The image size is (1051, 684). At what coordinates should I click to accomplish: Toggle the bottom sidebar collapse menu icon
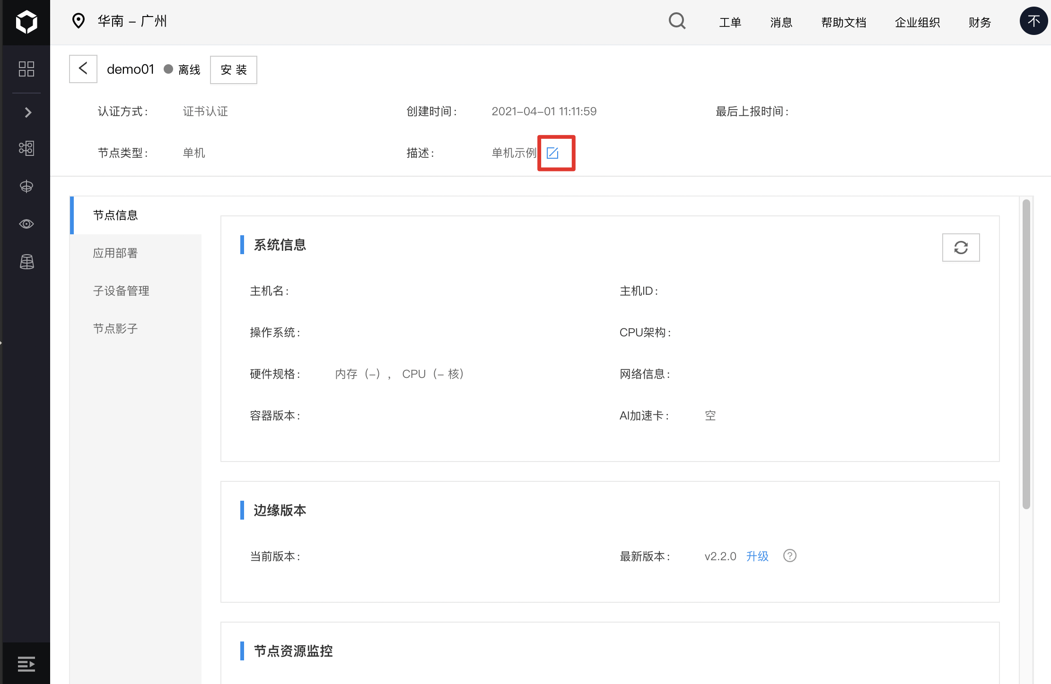(x=26, y=664)
